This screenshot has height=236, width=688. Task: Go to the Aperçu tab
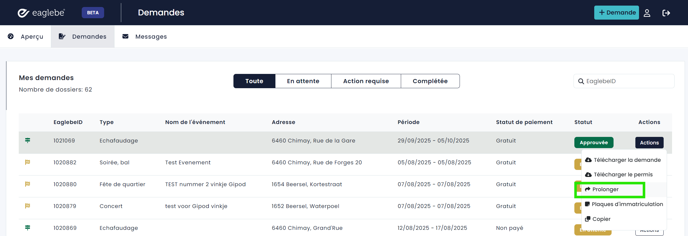pos(25,36)
